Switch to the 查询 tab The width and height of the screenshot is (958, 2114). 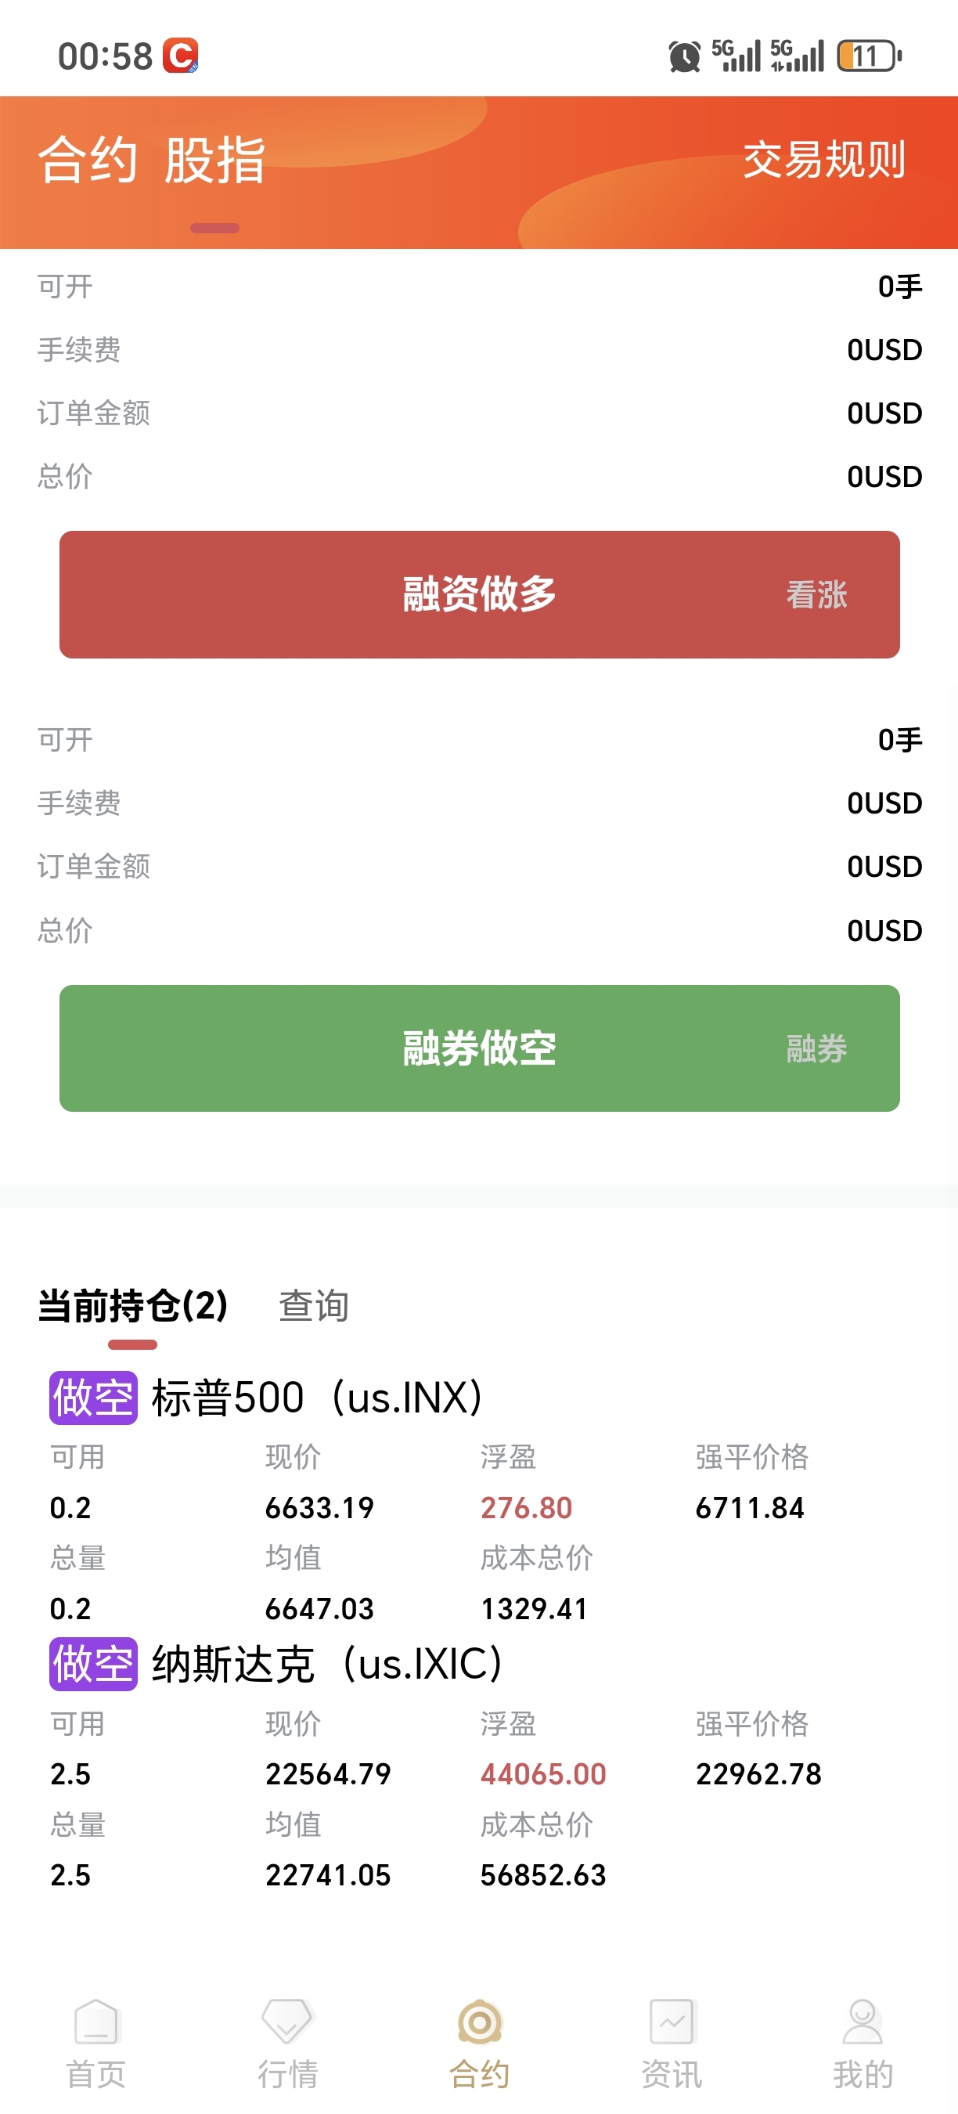pyautogui.click(x=314, y=1306)
